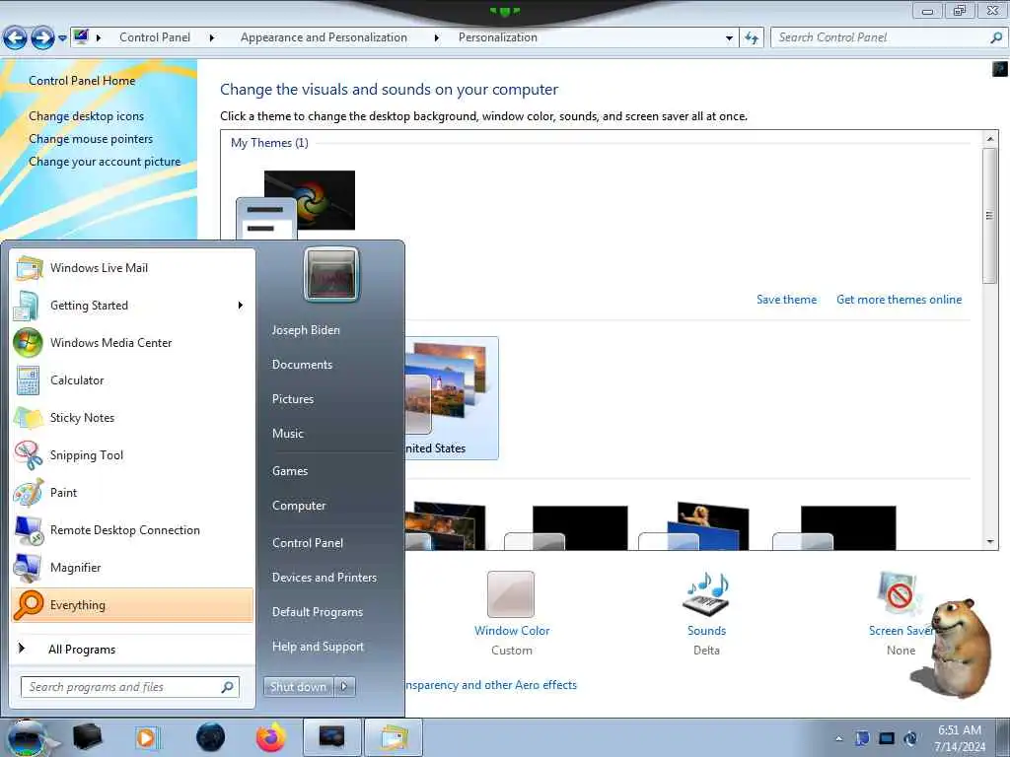Click the black box taskbar icon

[x=87, y=737]
